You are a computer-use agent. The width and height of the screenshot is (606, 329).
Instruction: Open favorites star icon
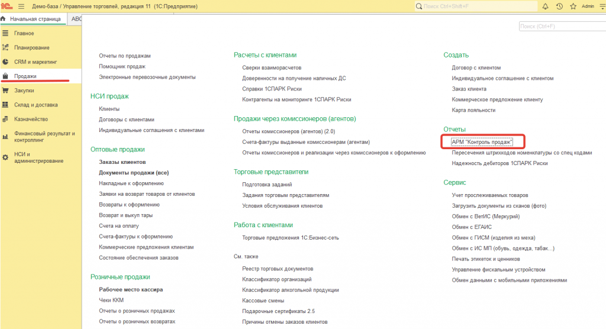pyautogui.click(x=573, y=6)
